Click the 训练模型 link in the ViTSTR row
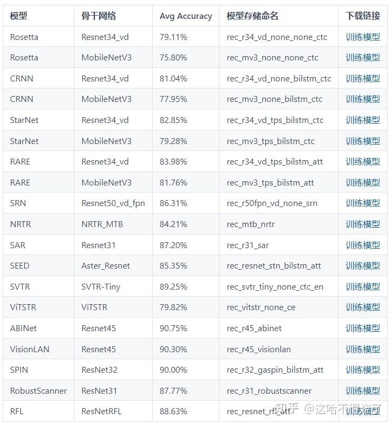 pyautogui.click(x=362, y=307)
